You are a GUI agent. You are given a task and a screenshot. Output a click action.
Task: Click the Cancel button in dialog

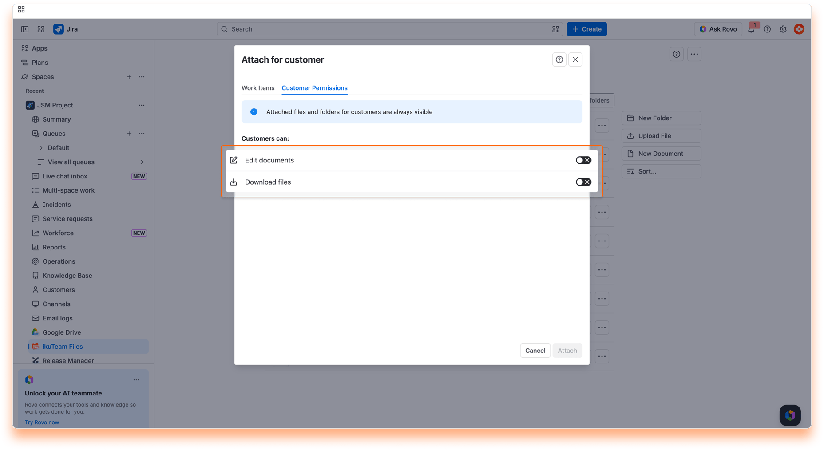point(535,351)
